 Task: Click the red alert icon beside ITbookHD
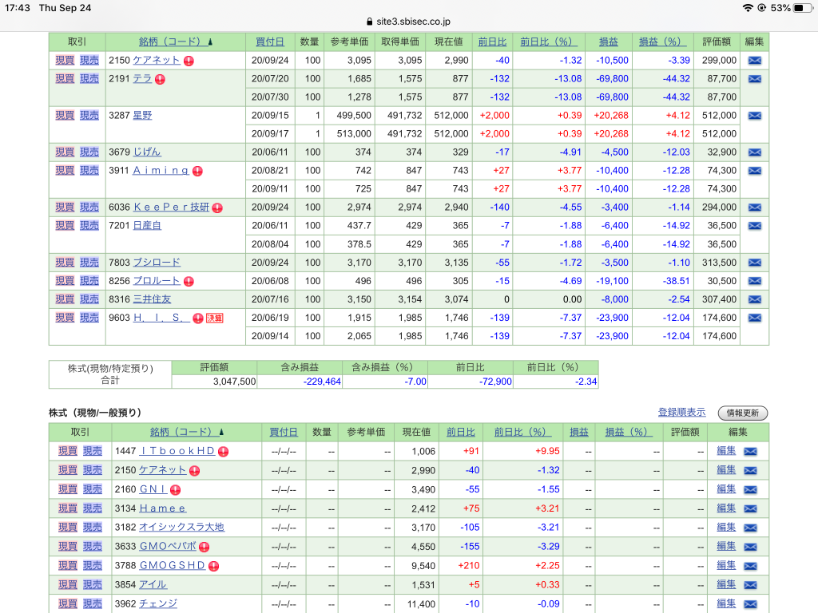coord(224,452)
